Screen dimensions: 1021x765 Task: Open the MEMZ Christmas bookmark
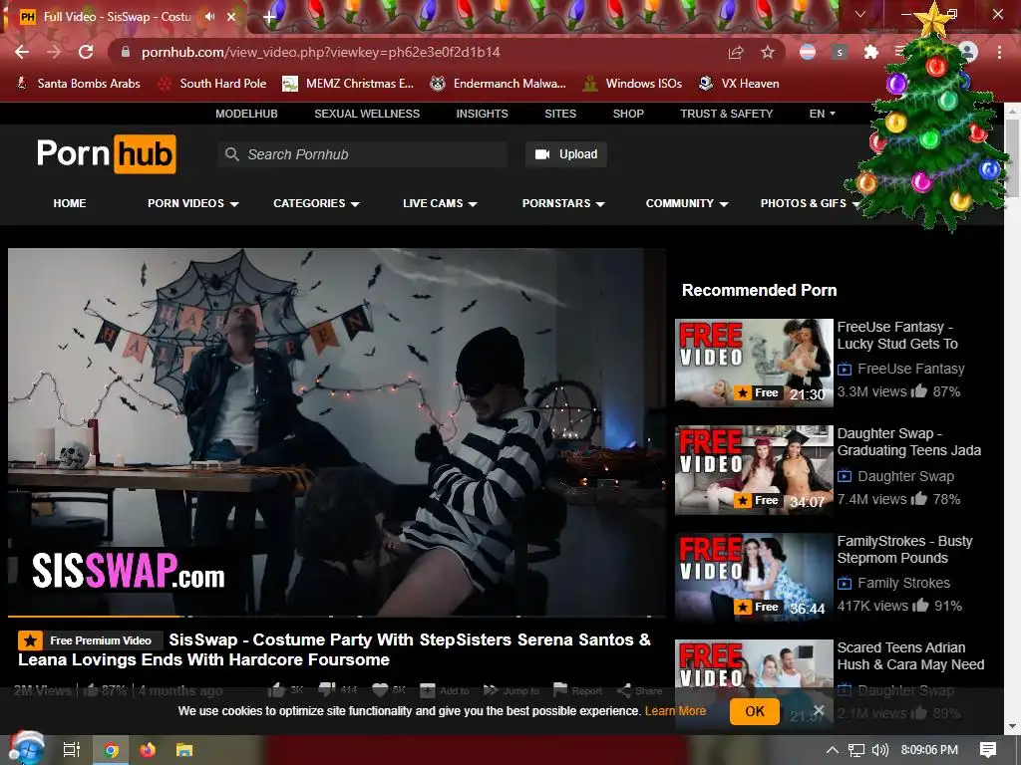point(348,84)
